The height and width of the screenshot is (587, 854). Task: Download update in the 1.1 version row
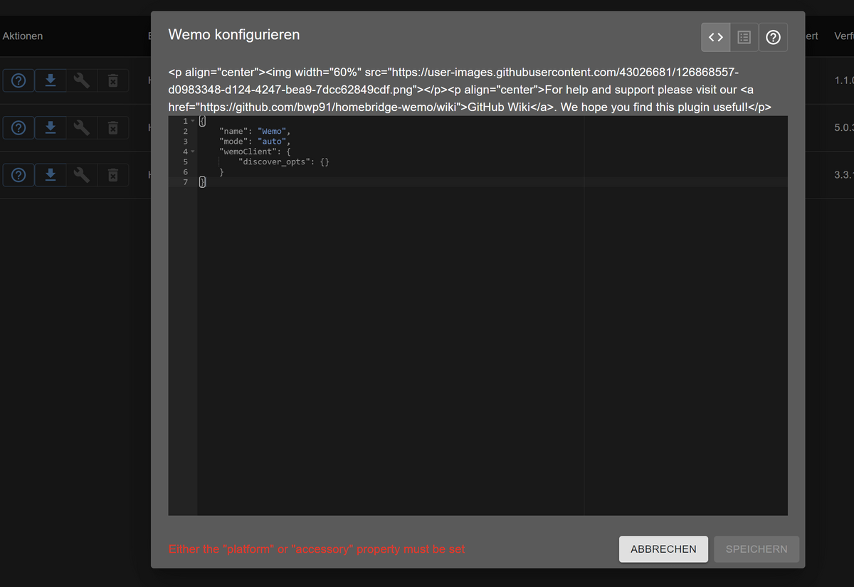click(51, 80)
